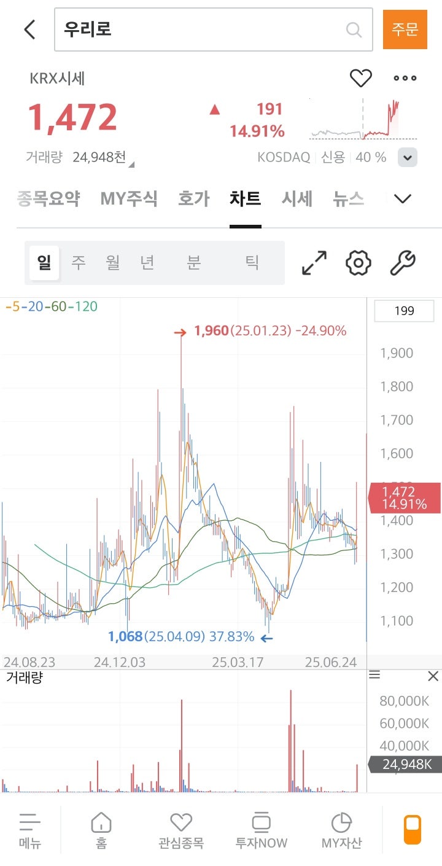Select the 차트 tab
Screen dimensions: 442x866
pos(246,198)
